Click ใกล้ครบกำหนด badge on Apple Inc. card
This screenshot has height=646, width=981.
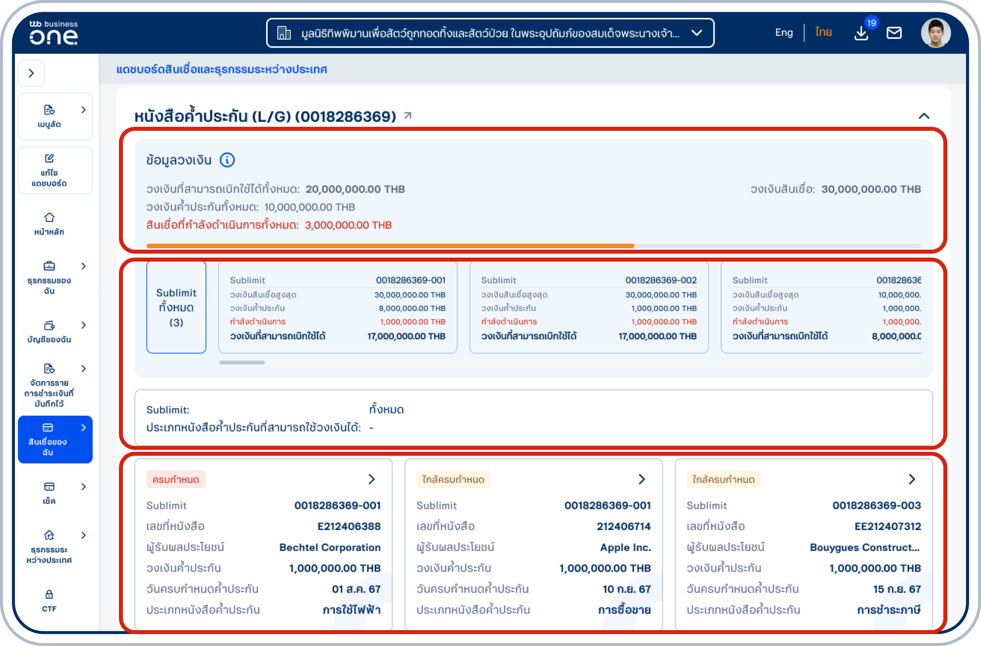point(453,480)
